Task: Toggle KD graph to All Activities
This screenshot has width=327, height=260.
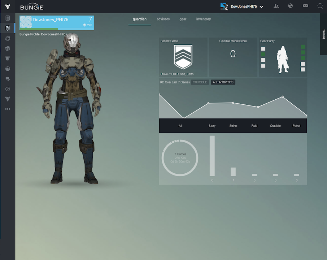Action: coord(223,82)
